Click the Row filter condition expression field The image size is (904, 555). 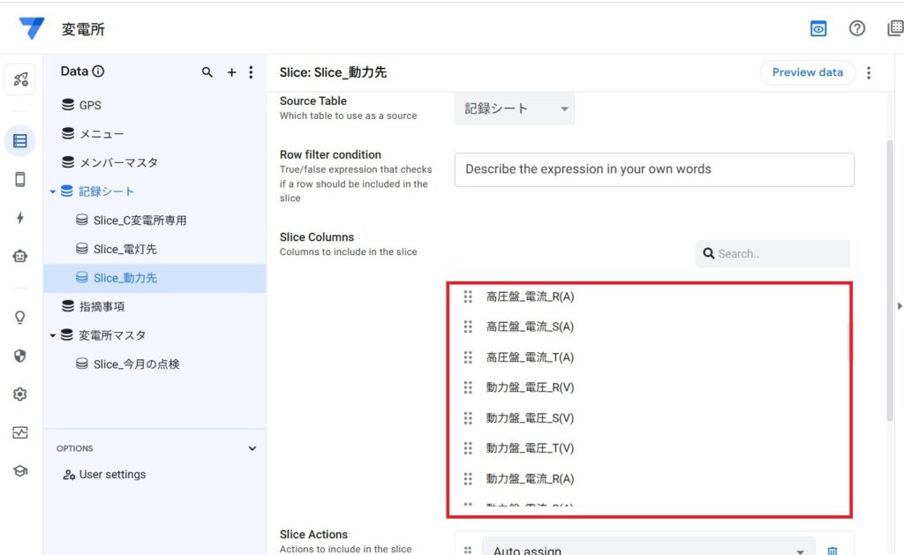coord(653,169)
